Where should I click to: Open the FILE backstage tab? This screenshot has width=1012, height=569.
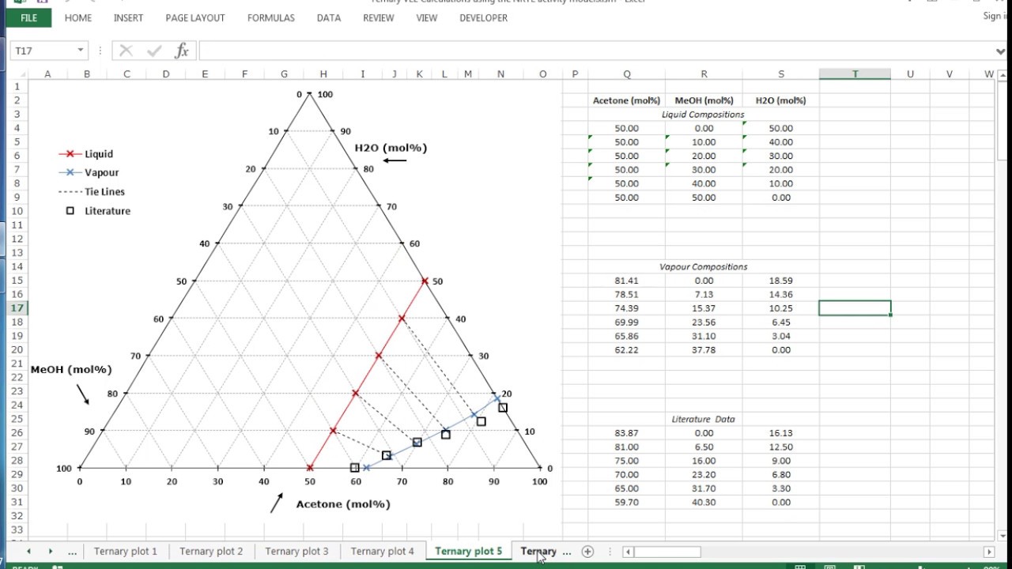coord(29,17)
